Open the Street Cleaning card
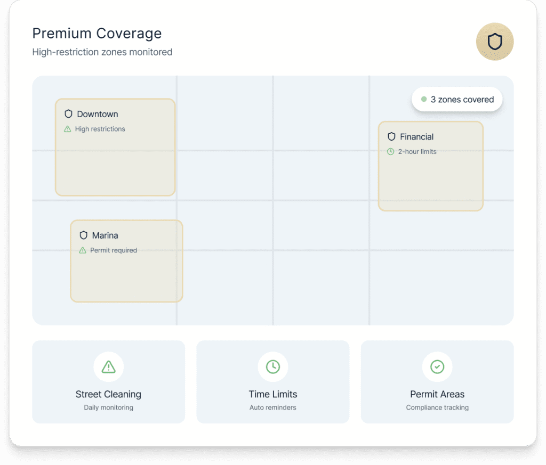 tap(108, 394)
